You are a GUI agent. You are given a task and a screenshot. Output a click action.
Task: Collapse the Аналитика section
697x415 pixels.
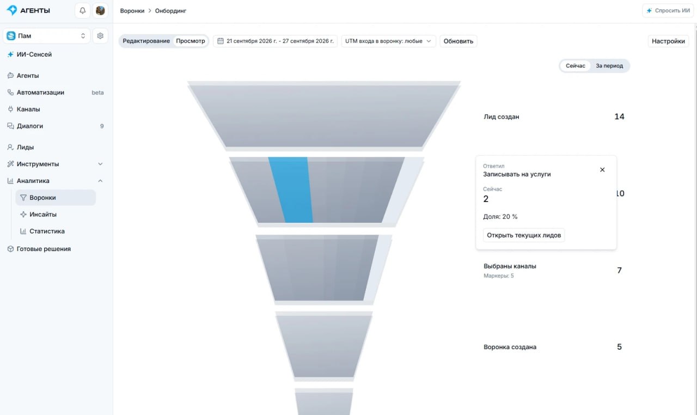(x=55, y=181)
